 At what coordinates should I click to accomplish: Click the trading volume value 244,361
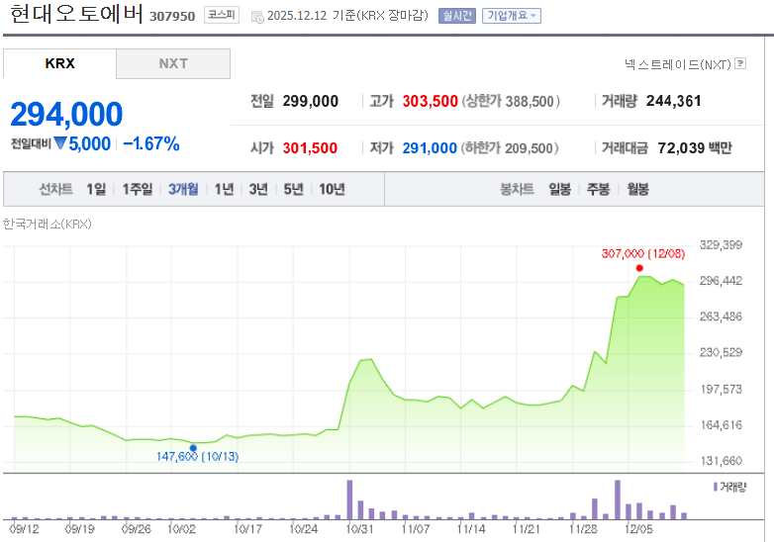[x=674, y=101]
